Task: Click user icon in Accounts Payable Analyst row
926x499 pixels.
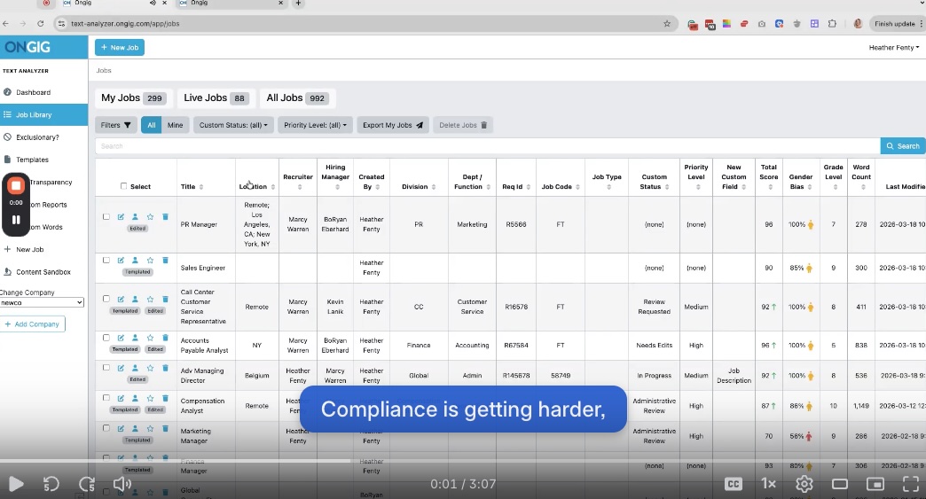Action: coord(135,338)
